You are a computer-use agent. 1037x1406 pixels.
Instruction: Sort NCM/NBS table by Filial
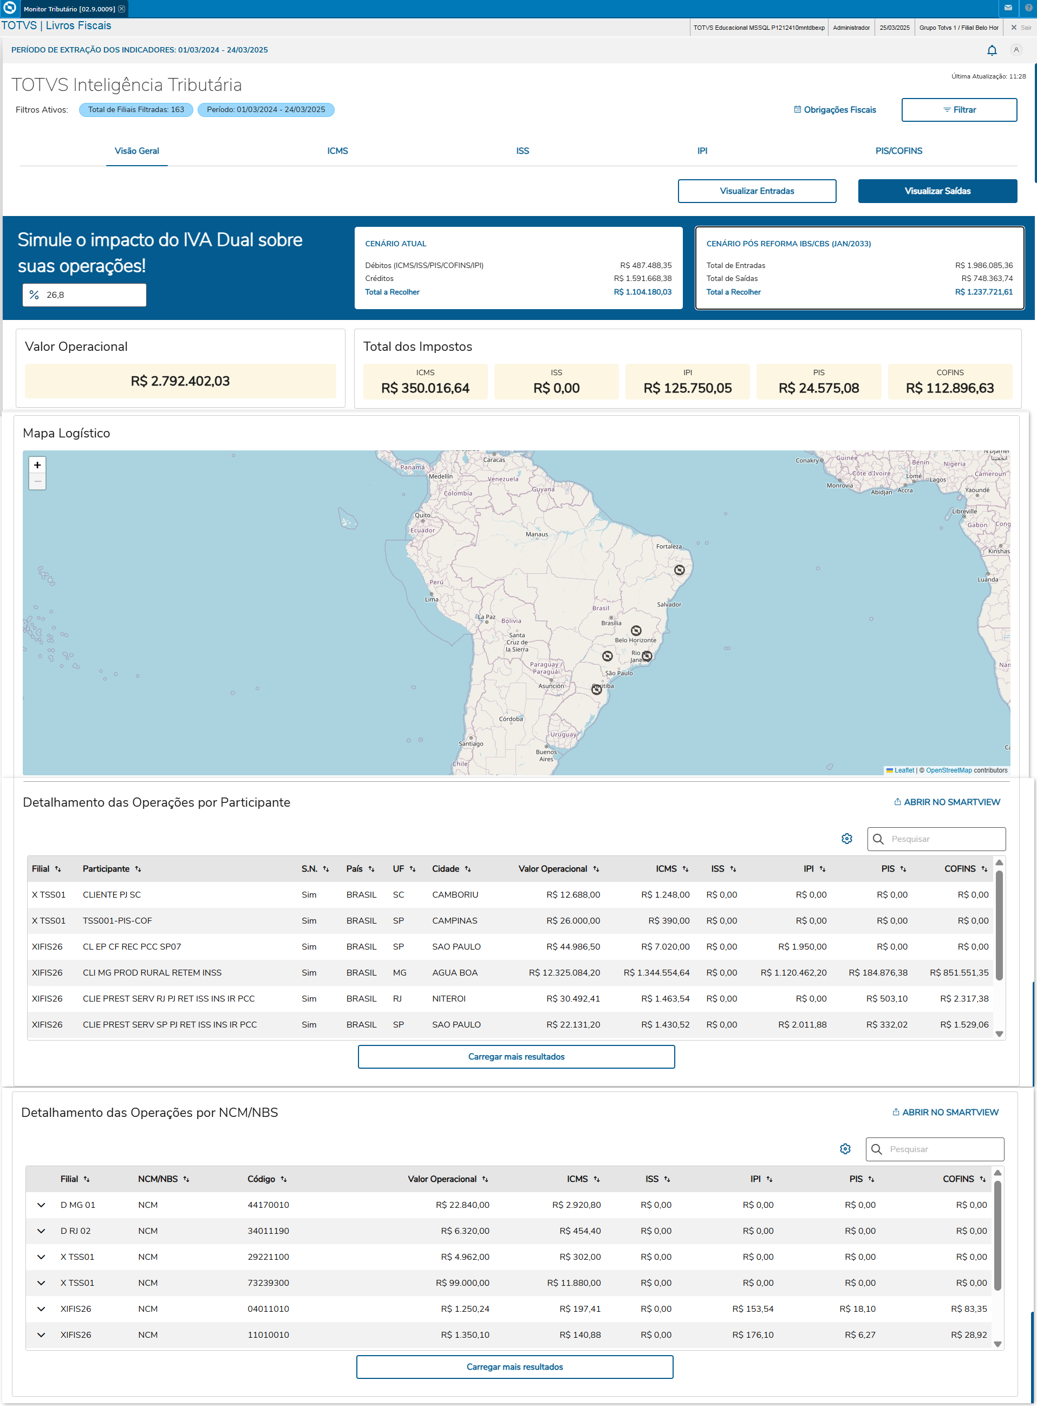tap(87, 1180)
